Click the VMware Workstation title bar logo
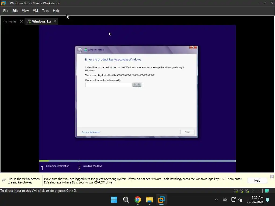Viewport: 275px width, 206px height. pos(3,3)
